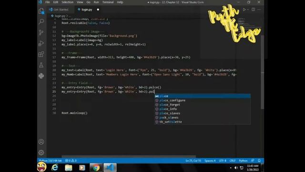Open the Selection menu

pos(68,2)
